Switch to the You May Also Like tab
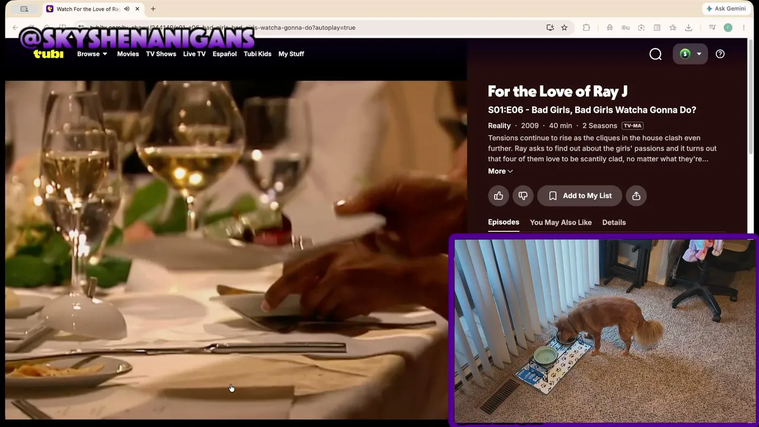Image resolution: width=759 pixels, height=427 pixels. pyautogui.click(x=561, y=222)
